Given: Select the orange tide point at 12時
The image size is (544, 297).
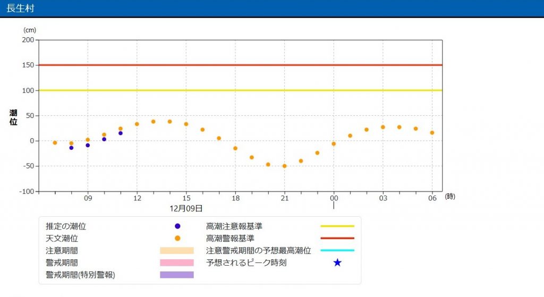Looking at the screenshot, I should click(x=137, y=124).
